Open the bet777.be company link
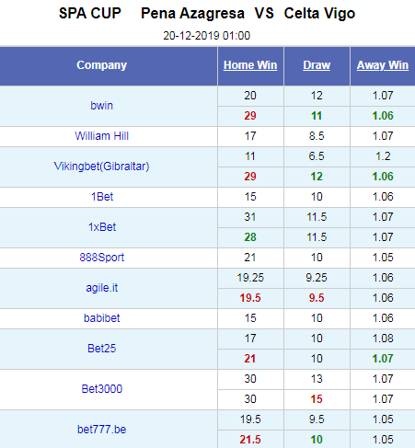Image resolution: width=415 pixels, height=448 pixels. point(101,430)
